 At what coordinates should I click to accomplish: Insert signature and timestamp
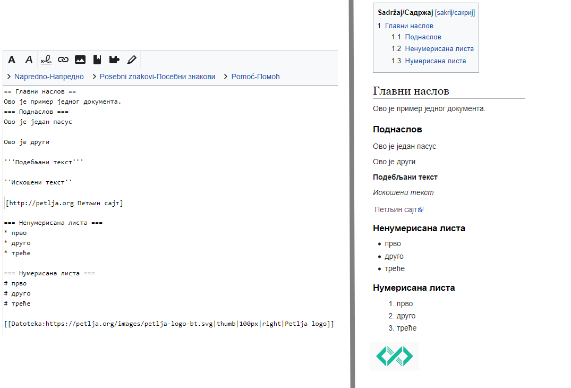tap(46, 60)
